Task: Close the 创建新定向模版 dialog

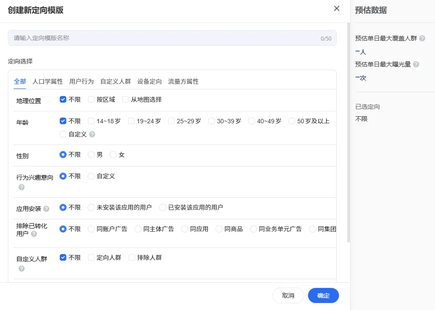Action: coord(336,8)
